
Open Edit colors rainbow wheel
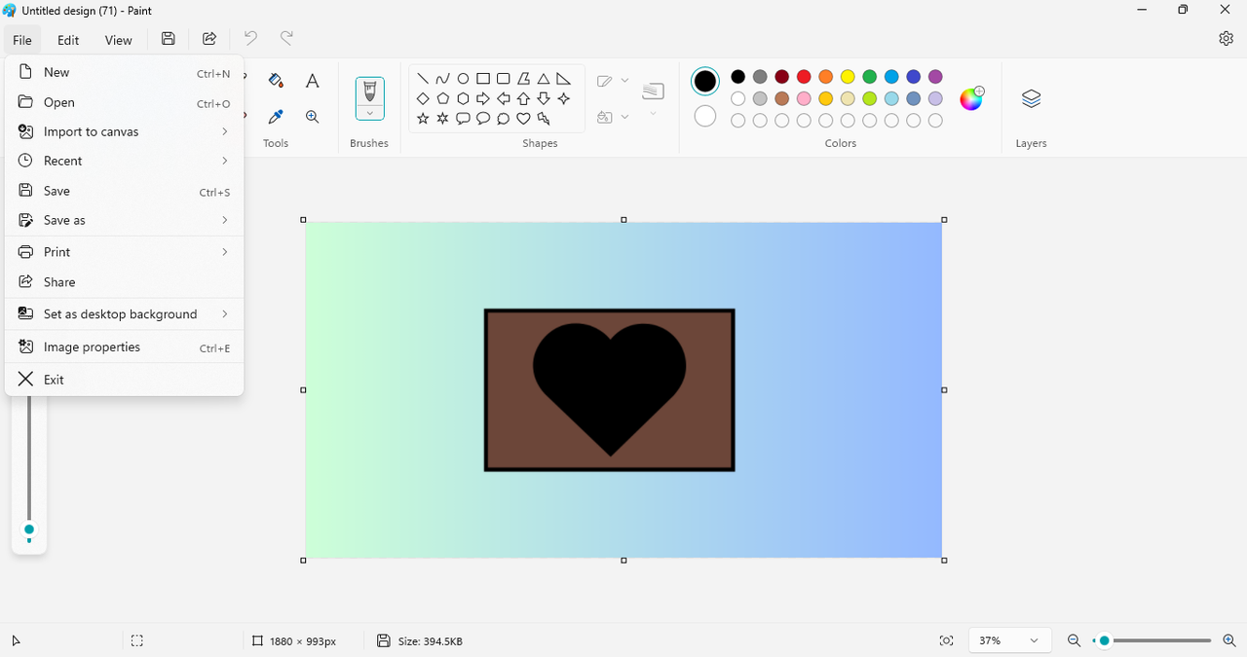971,98
